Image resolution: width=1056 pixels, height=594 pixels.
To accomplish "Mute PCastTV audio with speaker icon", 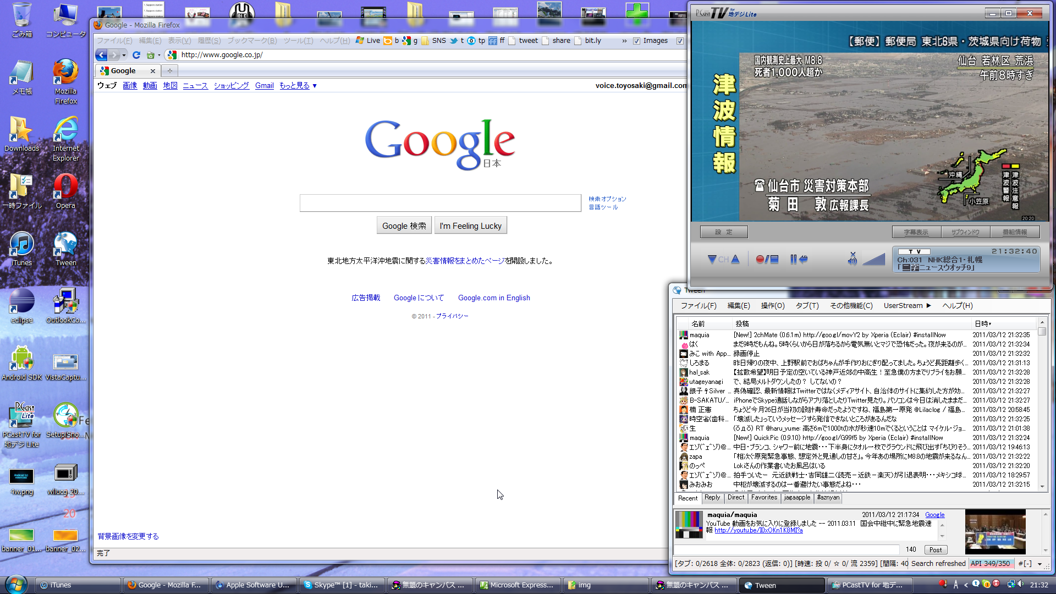I will point(852,258).
